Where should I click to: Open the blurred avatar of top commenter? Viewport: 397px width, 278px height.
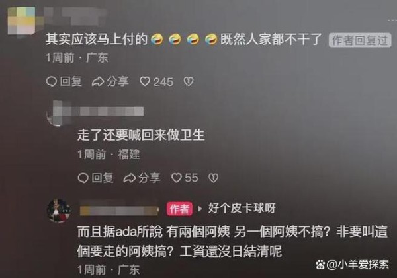(x=22, y=21)
